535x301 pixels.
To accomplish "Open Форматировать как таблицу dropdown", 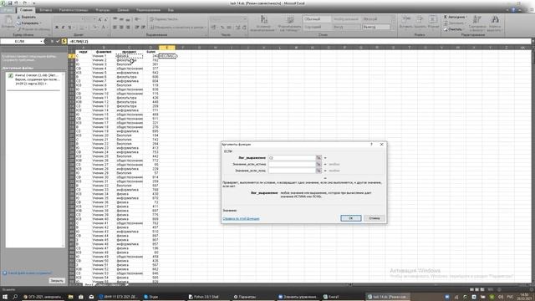I will coord(290,23).
